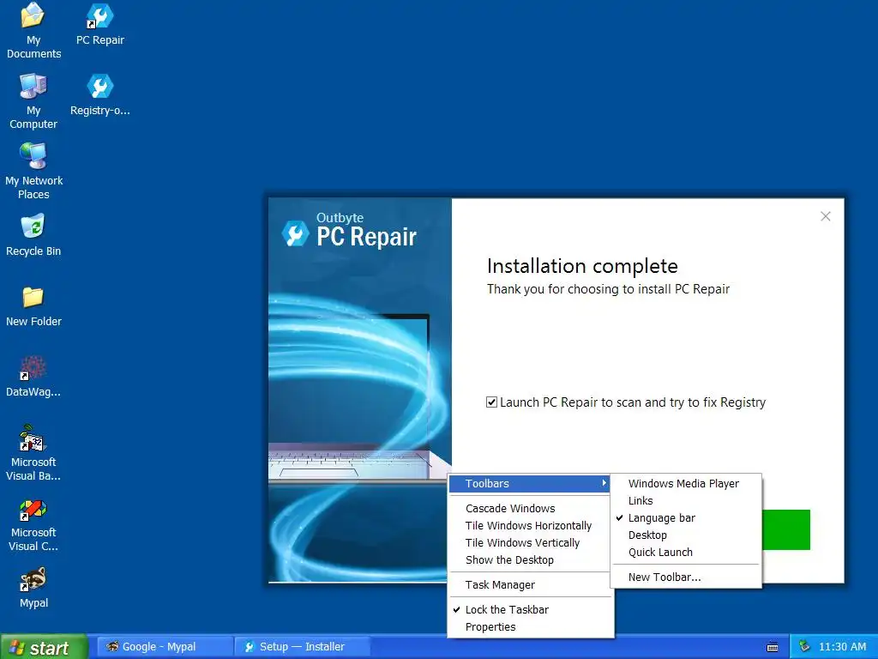Click the on-screen keyboard tray icon
Viewport: 878px width, 659px height.
point(773,647)
